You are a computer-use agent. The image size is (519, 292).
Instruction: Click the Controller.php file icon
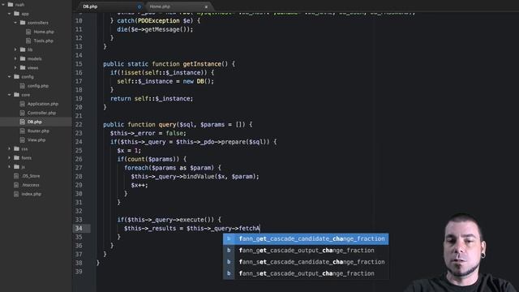22,113
